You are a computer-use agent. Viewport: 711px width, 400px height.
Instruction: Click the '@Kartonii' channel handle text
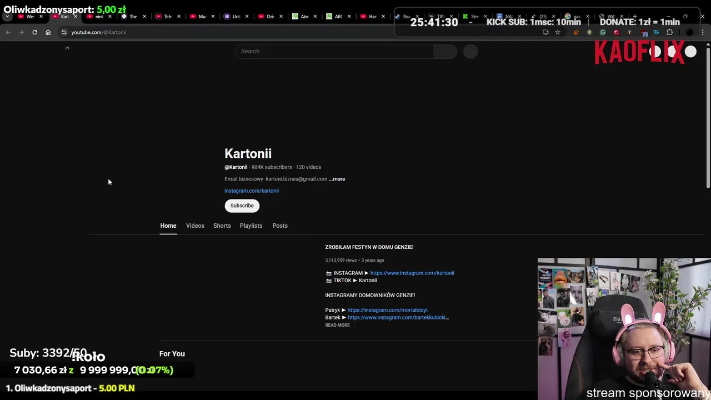236,167
